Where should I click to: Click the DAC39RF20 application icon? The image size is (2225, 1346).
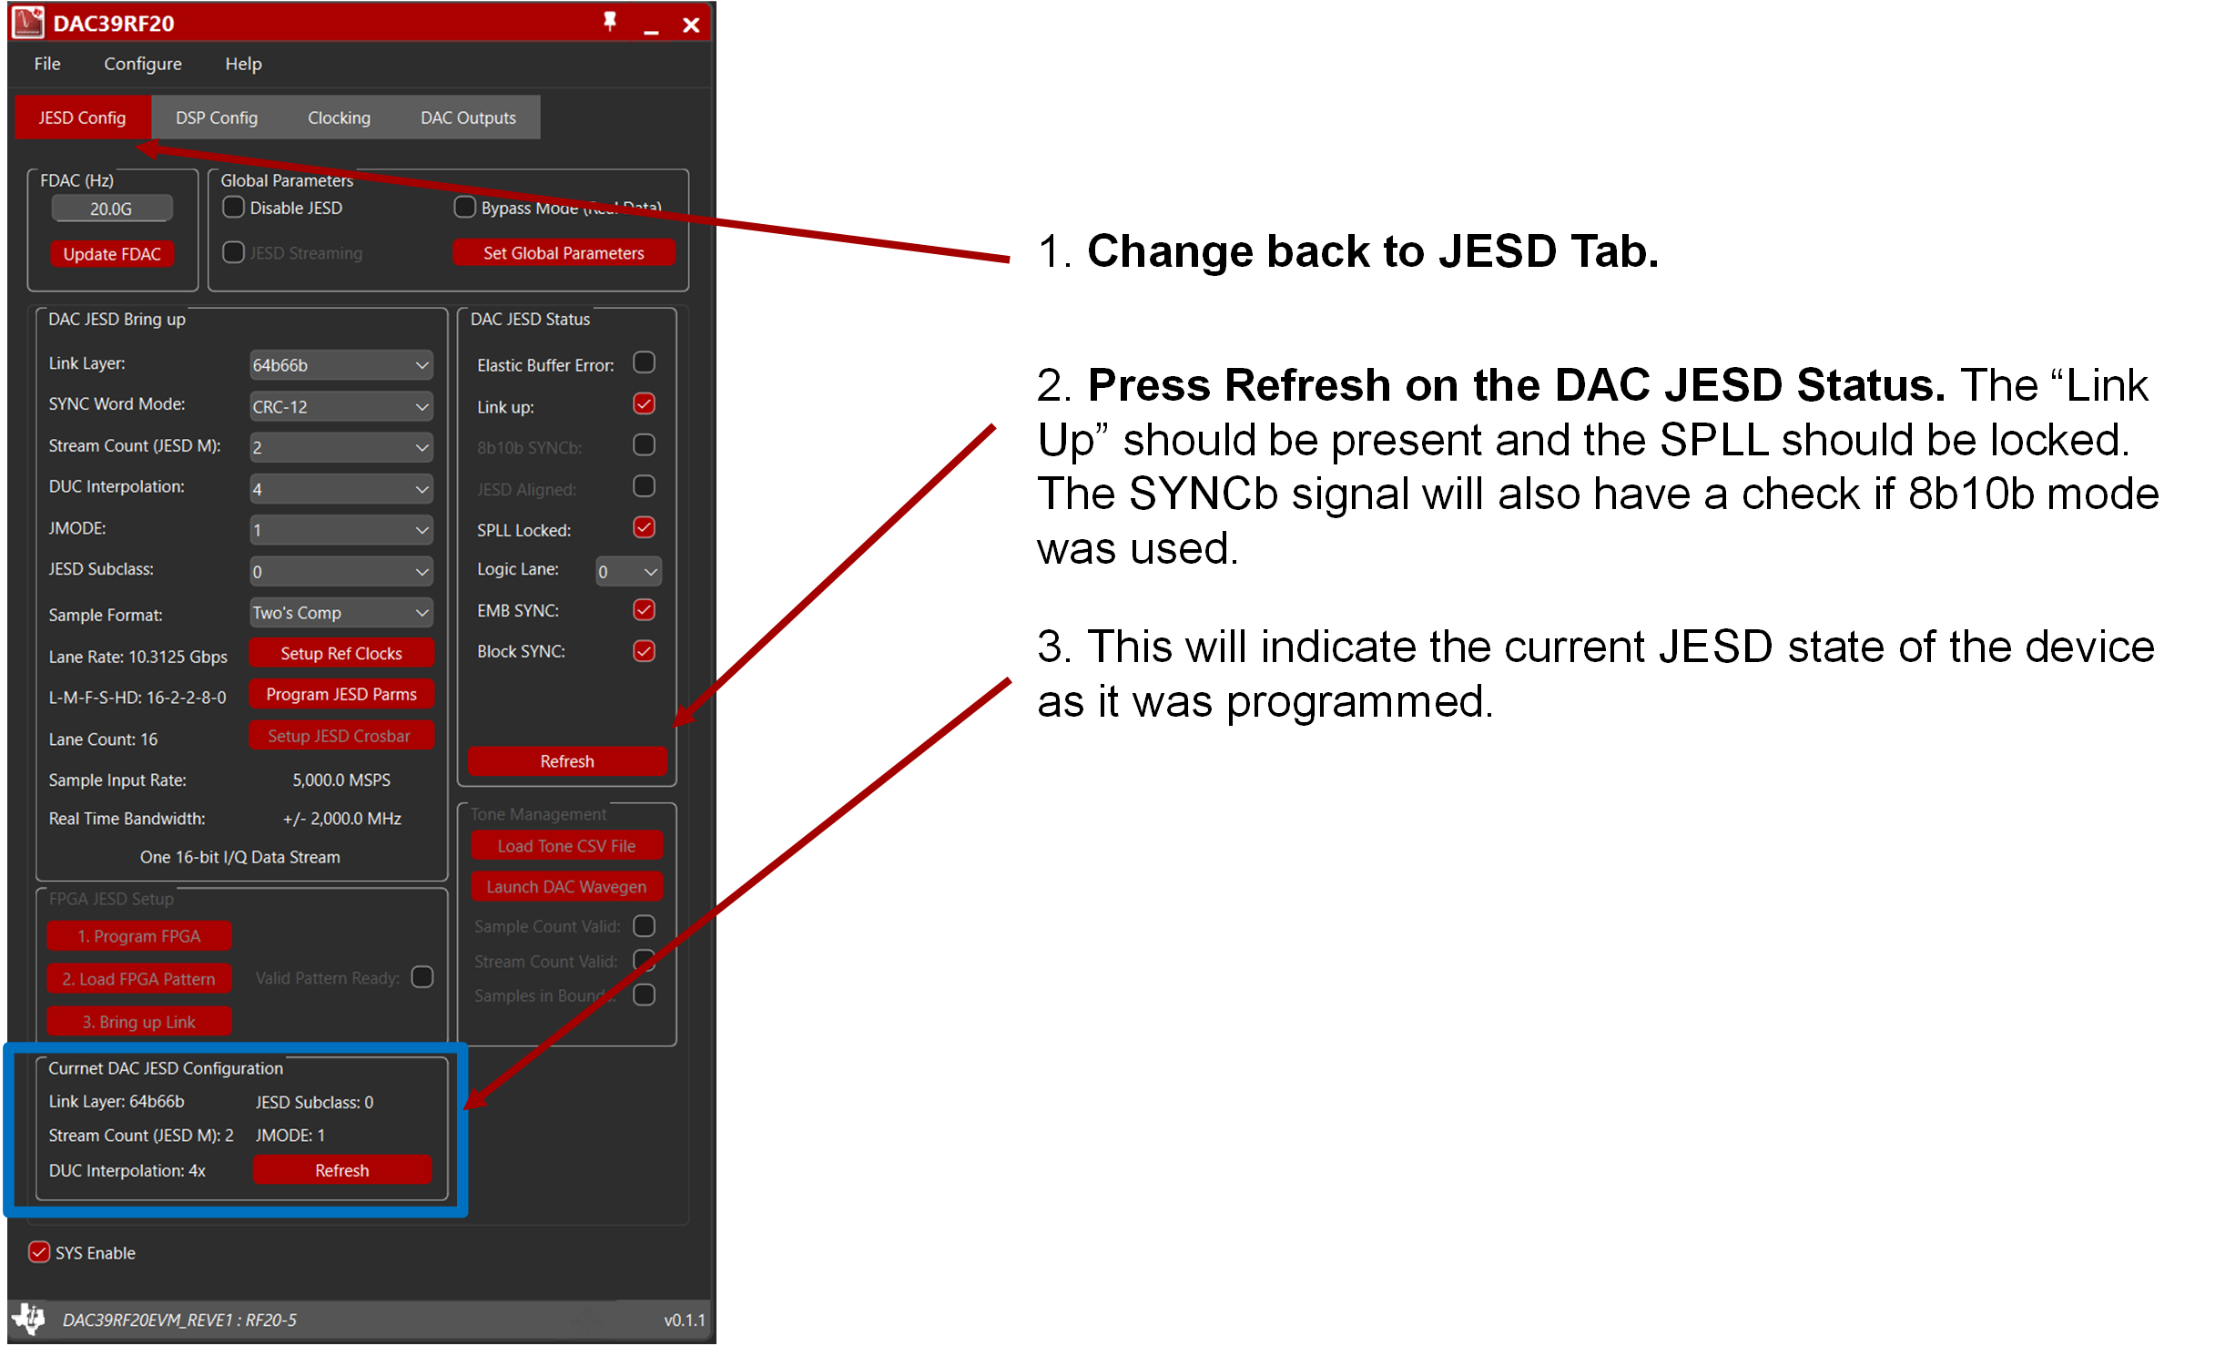tap(28, 22)
